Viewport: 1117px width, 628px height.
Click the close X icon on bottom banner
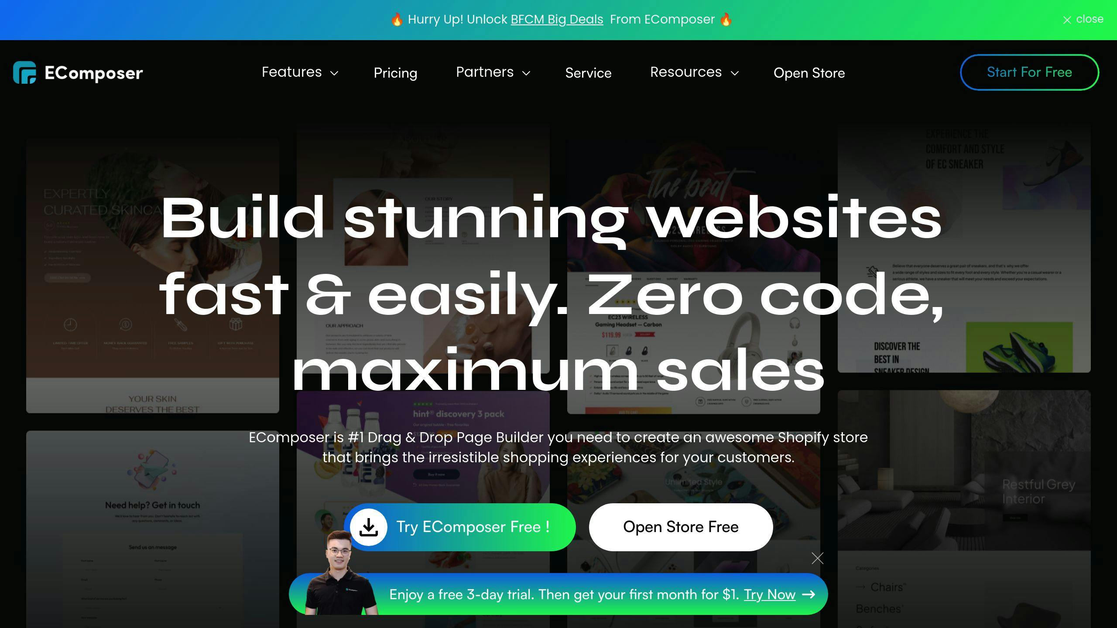pos(818,558)
